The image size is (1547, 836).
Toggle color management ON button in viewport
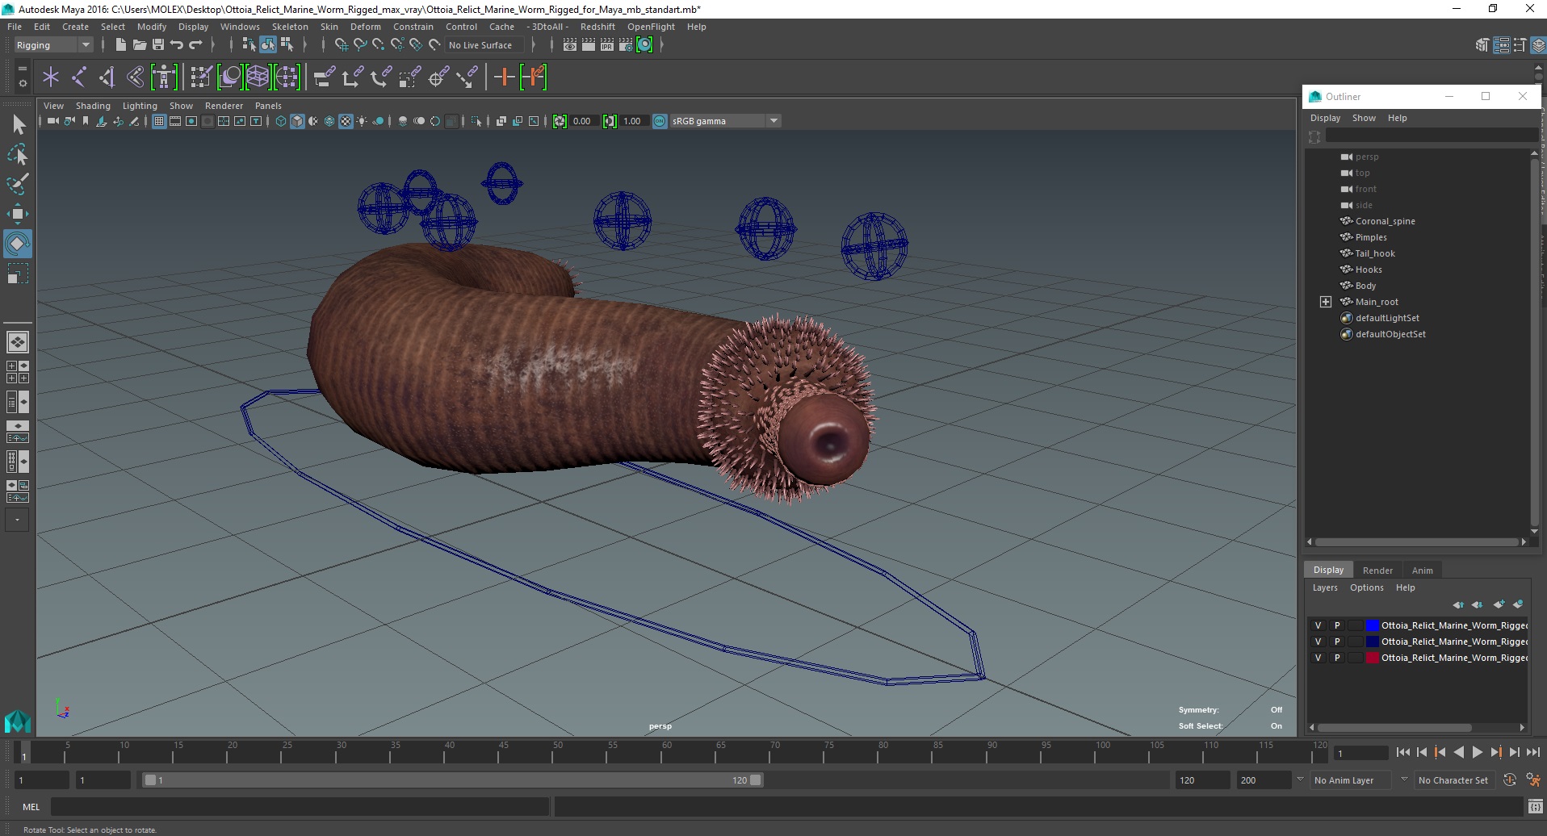(x=660, y=121)
